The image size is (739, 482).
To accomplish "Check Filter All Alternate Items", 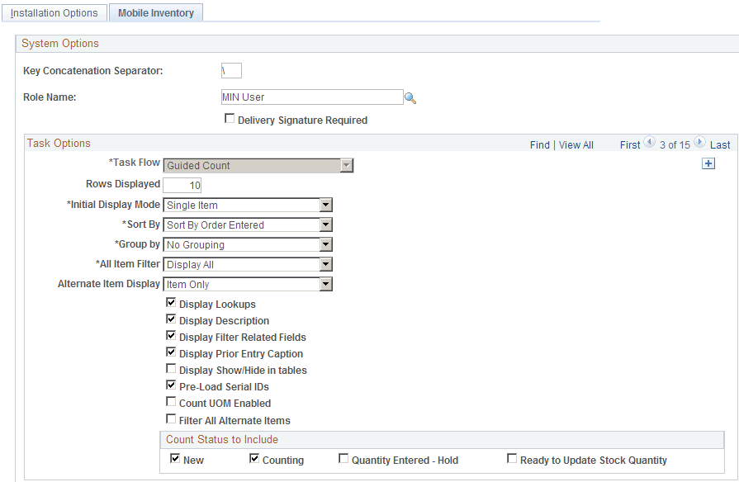I will [171, 419].
